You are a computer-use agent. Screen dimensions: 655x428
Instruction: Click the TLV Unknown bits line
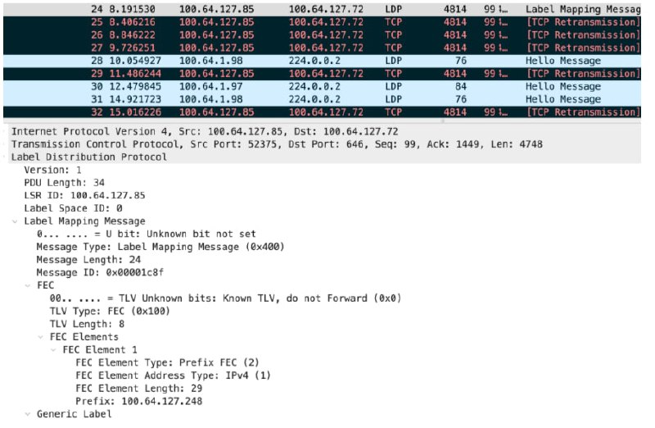pos(225,298)
